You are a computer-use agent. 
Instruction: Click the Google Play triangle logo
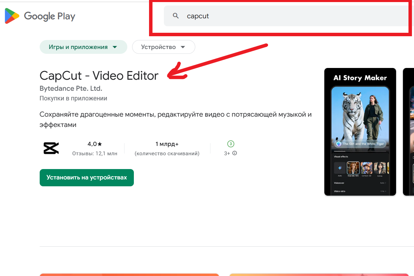[11, 16]
